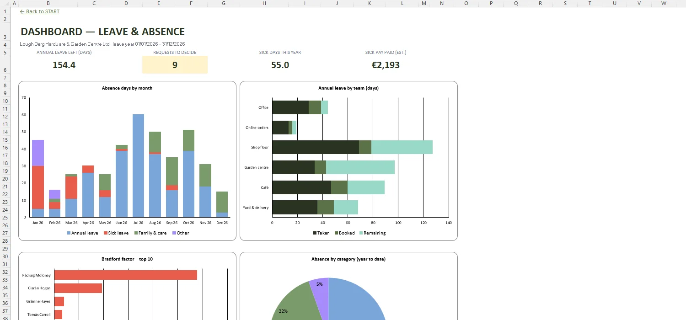Click the Pádraig Moloney label
Viewport: 686px width, 320px height.
37,275
